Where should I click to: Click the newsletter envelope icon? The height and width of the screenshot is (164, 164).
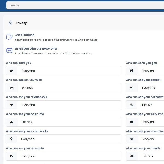click(9, 51)
